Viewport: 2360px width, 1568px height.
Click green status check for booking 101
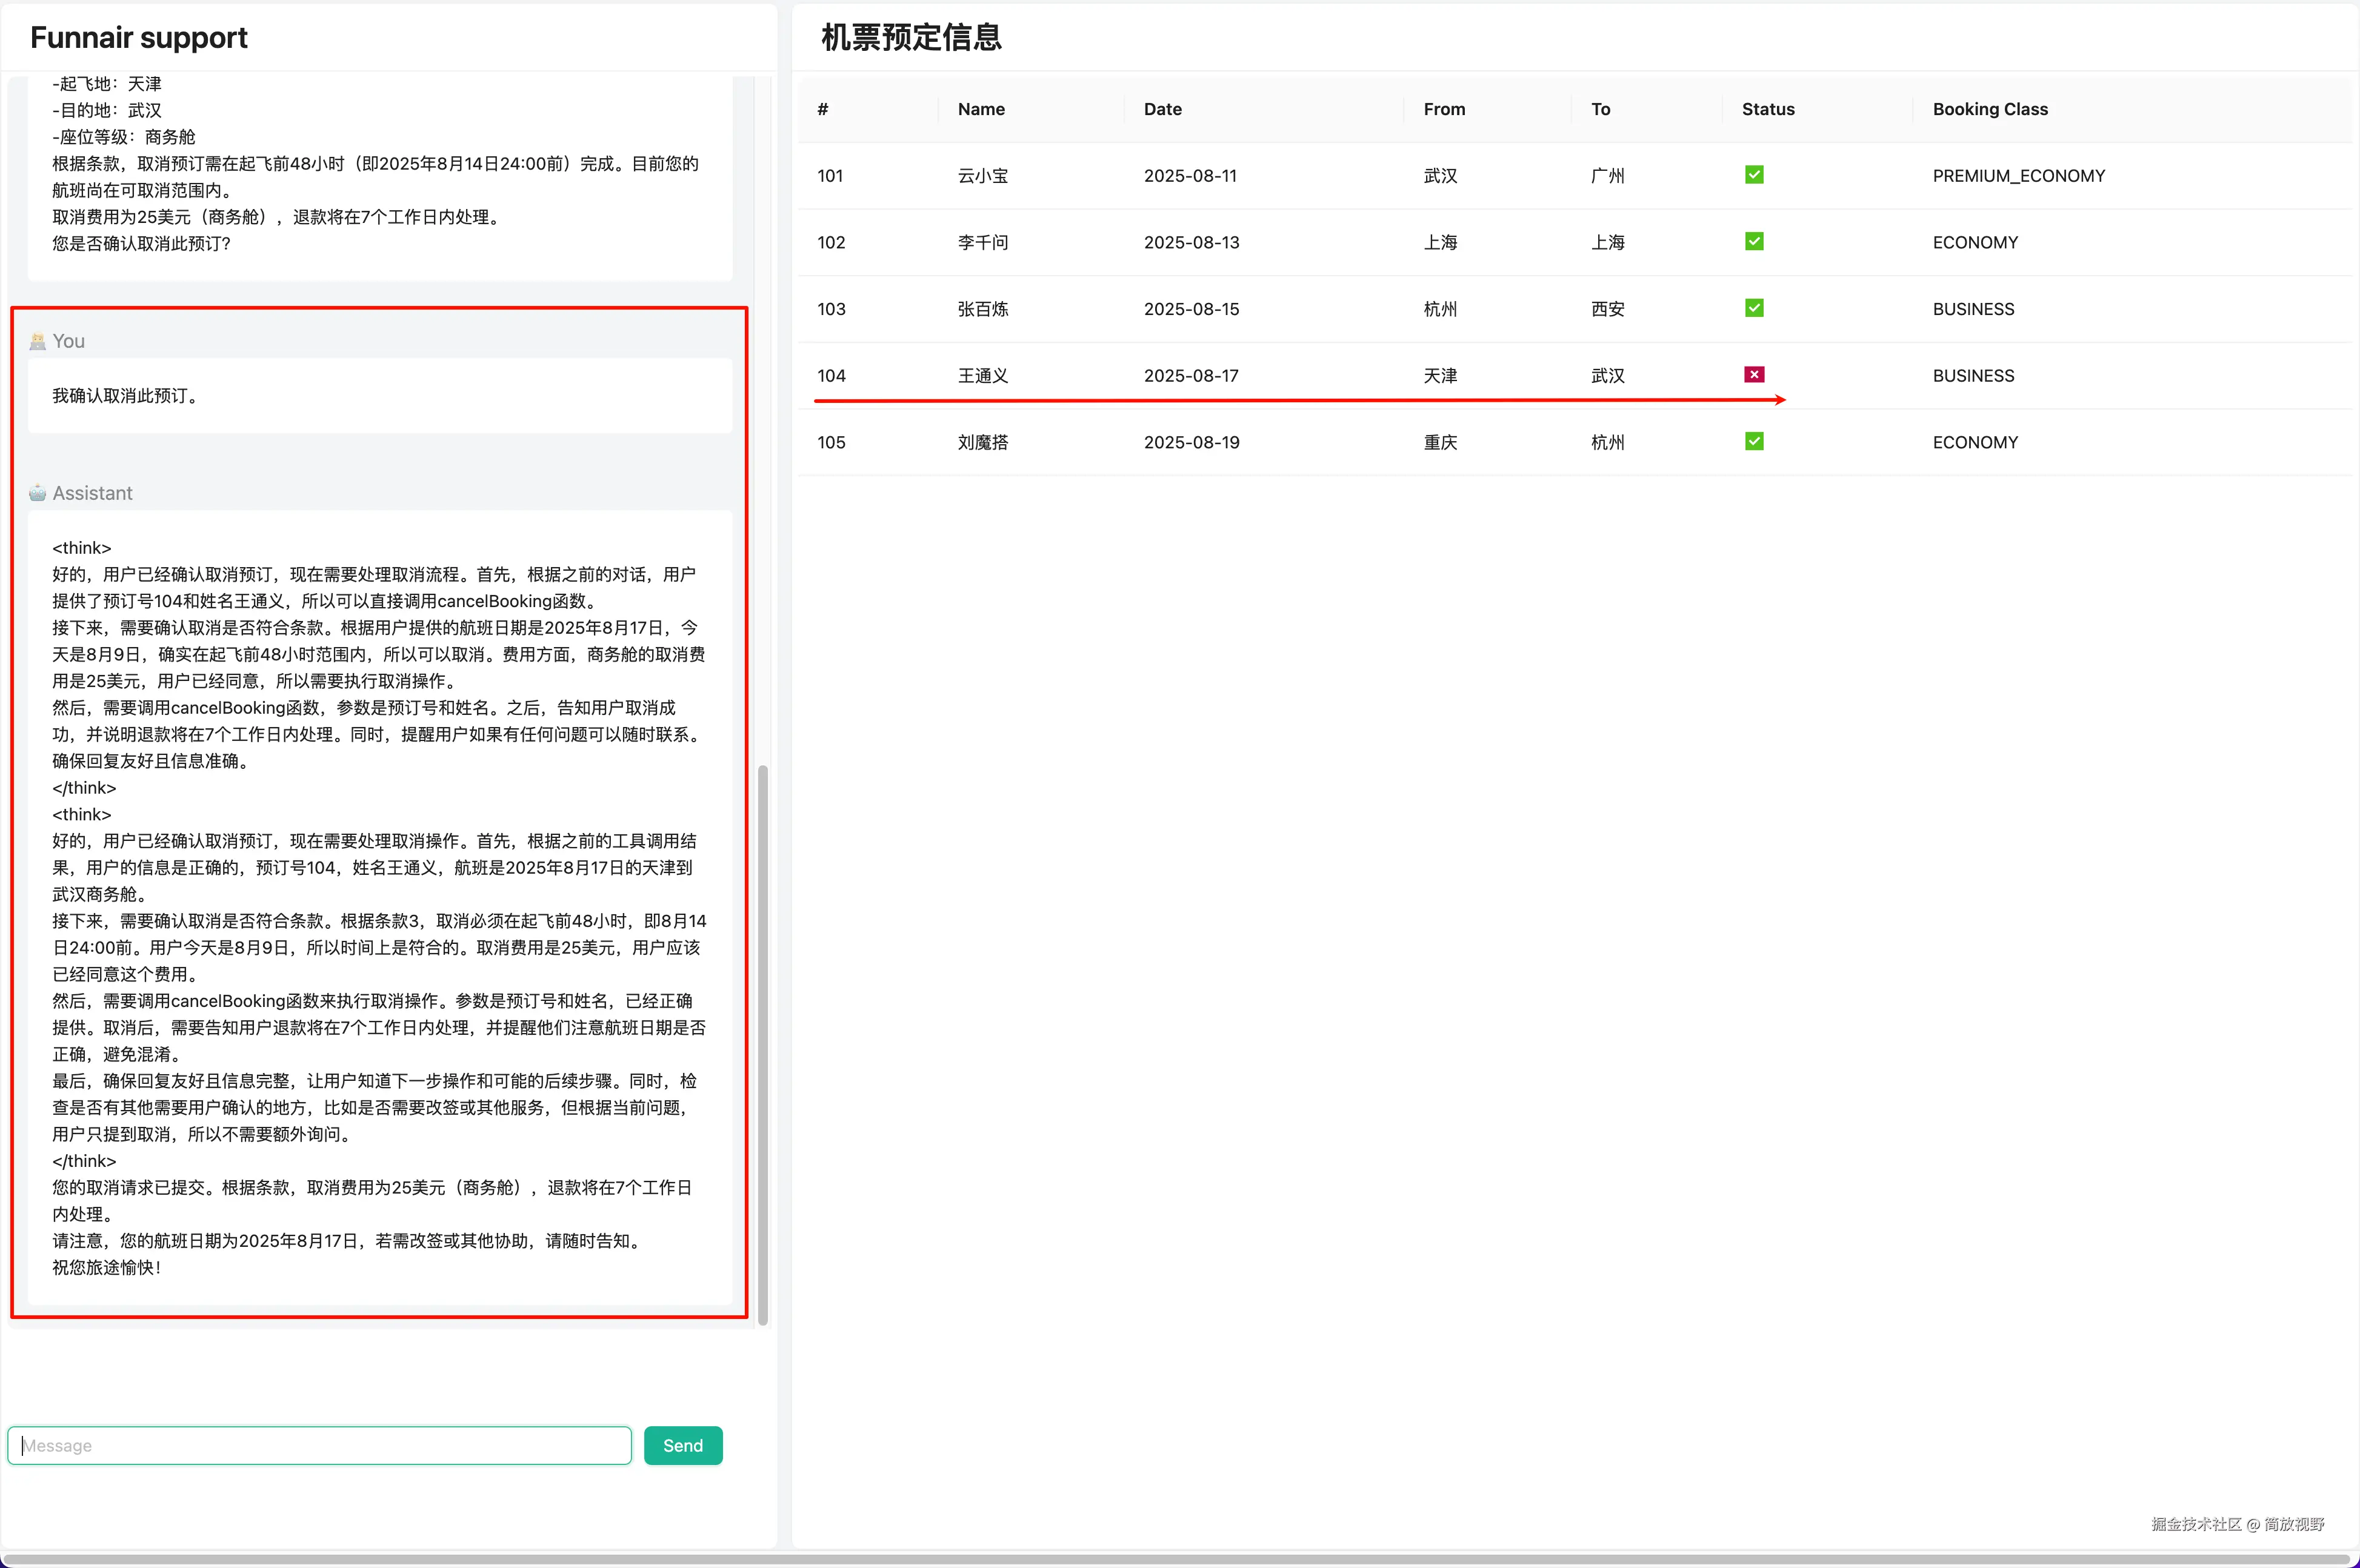[x=1754, y=175]
